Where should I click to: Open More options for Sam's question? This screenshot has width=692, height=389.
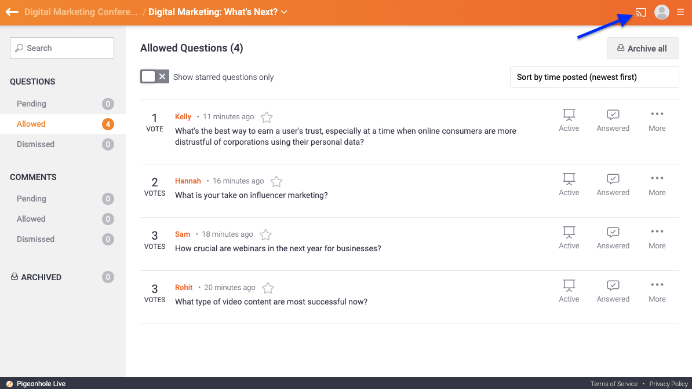657,238
